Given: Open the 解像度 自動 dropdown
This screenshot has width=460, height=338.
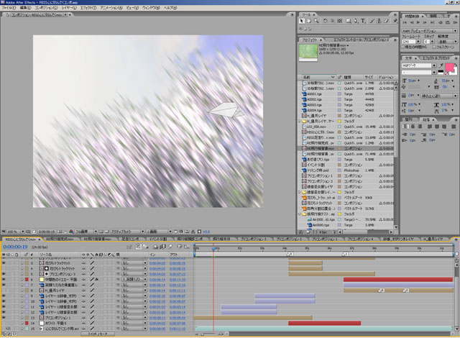Looking at the screenshot, I should click(448, 42).
